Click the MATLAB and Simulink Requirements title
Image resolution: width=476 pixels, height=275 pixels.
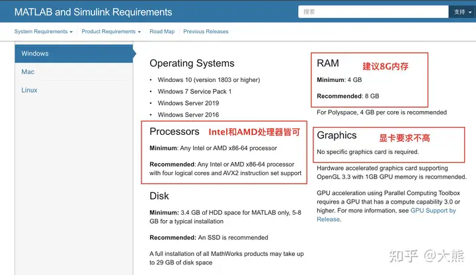coord(93,12)
